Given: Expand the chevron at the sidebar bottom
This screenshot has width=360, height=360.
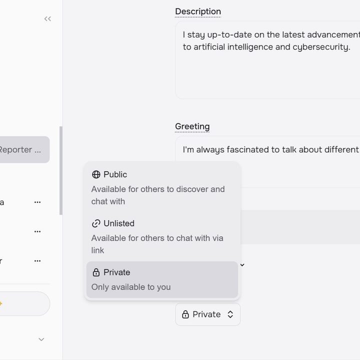Looking at the screenshot, I should coord(41,339).
